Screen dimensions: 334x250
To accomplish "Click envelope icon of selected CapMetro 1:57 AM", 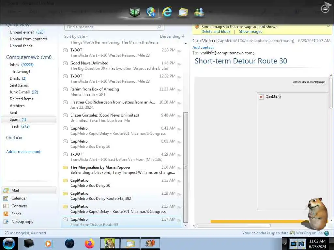I will tap(65, 219).
